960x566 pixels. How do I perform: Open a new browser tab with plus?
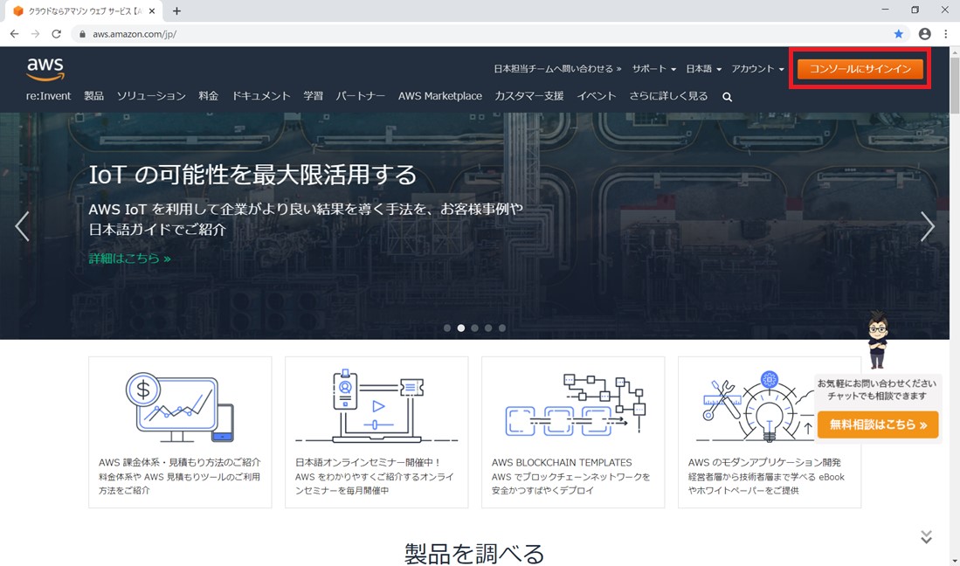177,11
